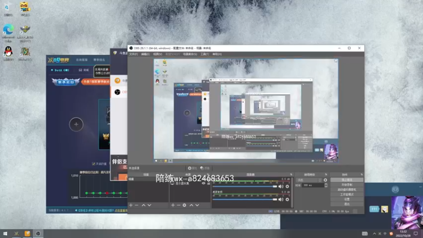Open the 场景集合(S) menu in OBS
Viewport: 423px width, 238px height.
click(x=190, y=54)
